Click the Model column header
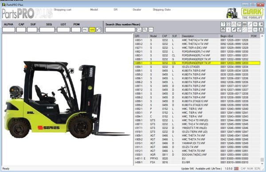This screenshot has height=172, width=266. (155, 36)
